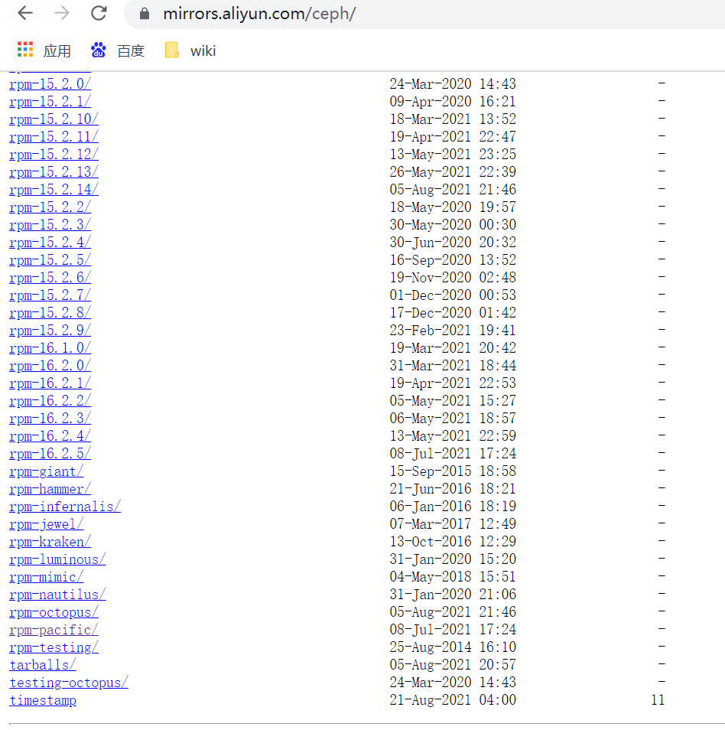The width and height of the screenshot is (725, 730).
Task: Open the rpm-15.2.0 directory
Action: tap(50, 83)
